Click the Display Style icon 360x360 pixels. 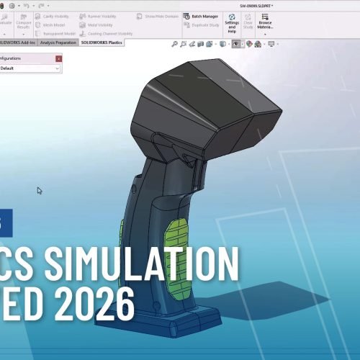click(x=222, y=44)
